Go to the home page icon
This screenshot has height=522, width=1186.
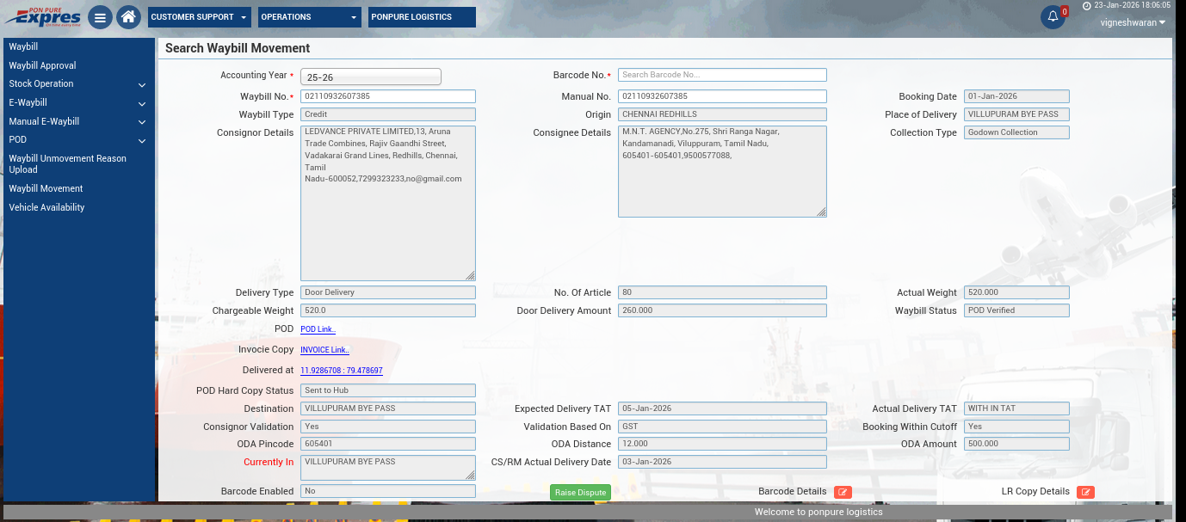click(128, 17)
